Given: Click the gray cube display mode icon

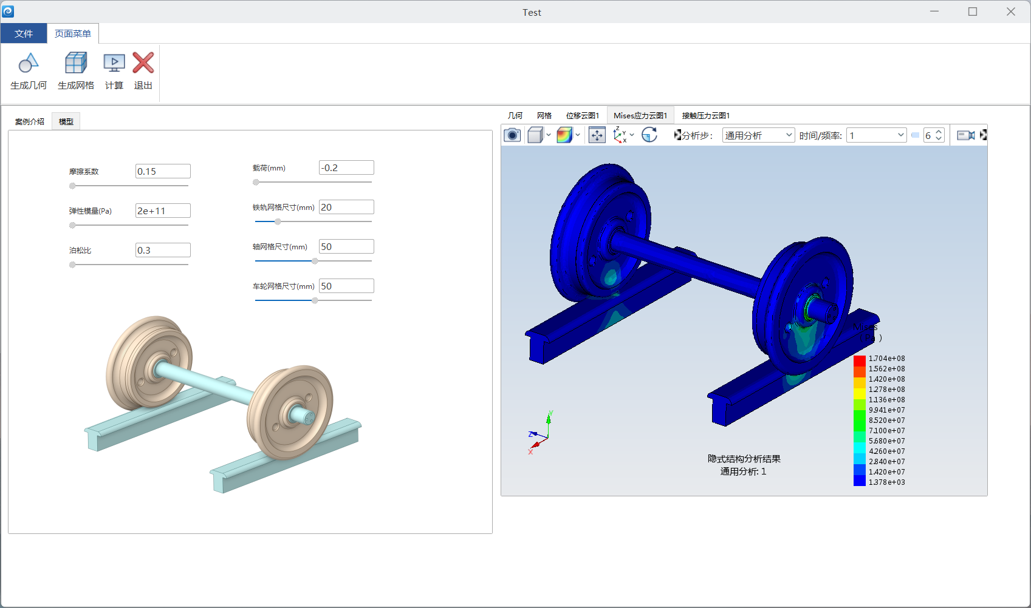Looking at the screenshot, I should 535,135.
